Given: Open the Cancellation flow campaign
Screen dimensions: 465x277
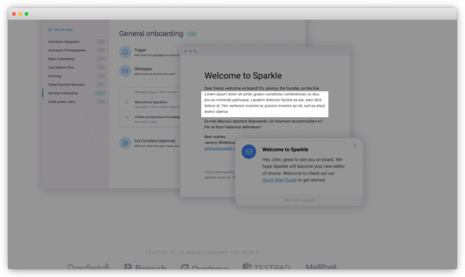Looking at the screenshot, I should pos(61,68).
